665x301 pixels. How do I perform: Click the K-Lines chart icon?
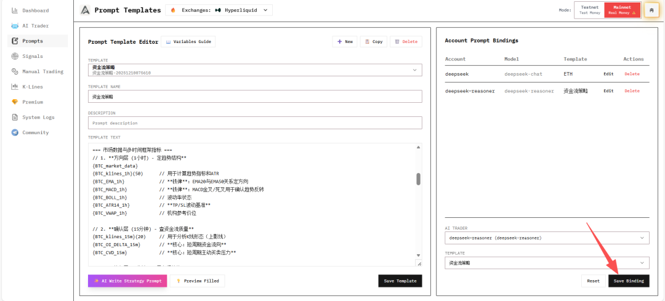(x=15, y=87)
